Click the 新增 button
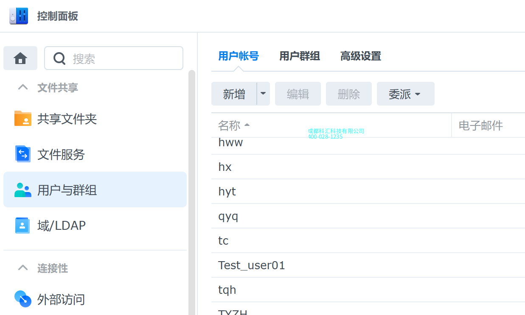 pyautogui.click(x=234, y=94)
